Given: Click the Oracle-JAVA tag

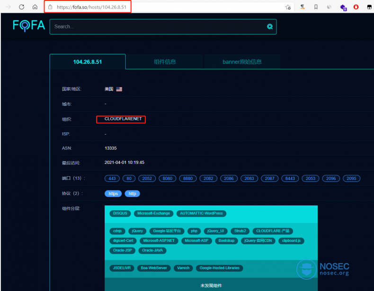Looking at the screenshot, I should (x=152, y=250).
